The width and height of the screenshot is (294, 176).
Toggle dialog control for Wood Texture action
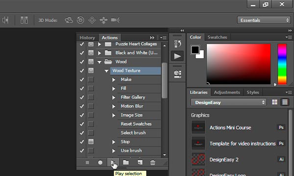pyautogui.click(x=91, y=70)
